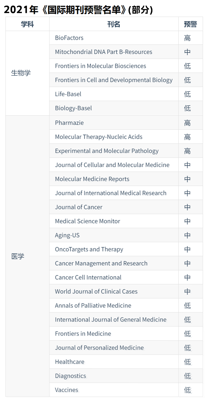
Task: Click the 预警 column header
Action: point(190,24)
